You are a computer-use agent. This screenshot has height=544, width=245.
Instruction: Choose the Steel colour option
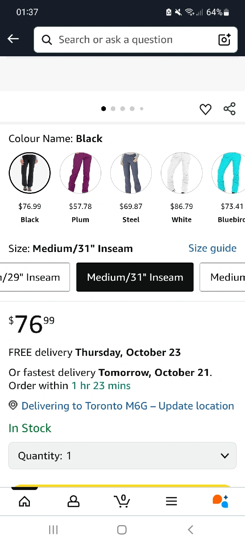(x=131, y=173)
